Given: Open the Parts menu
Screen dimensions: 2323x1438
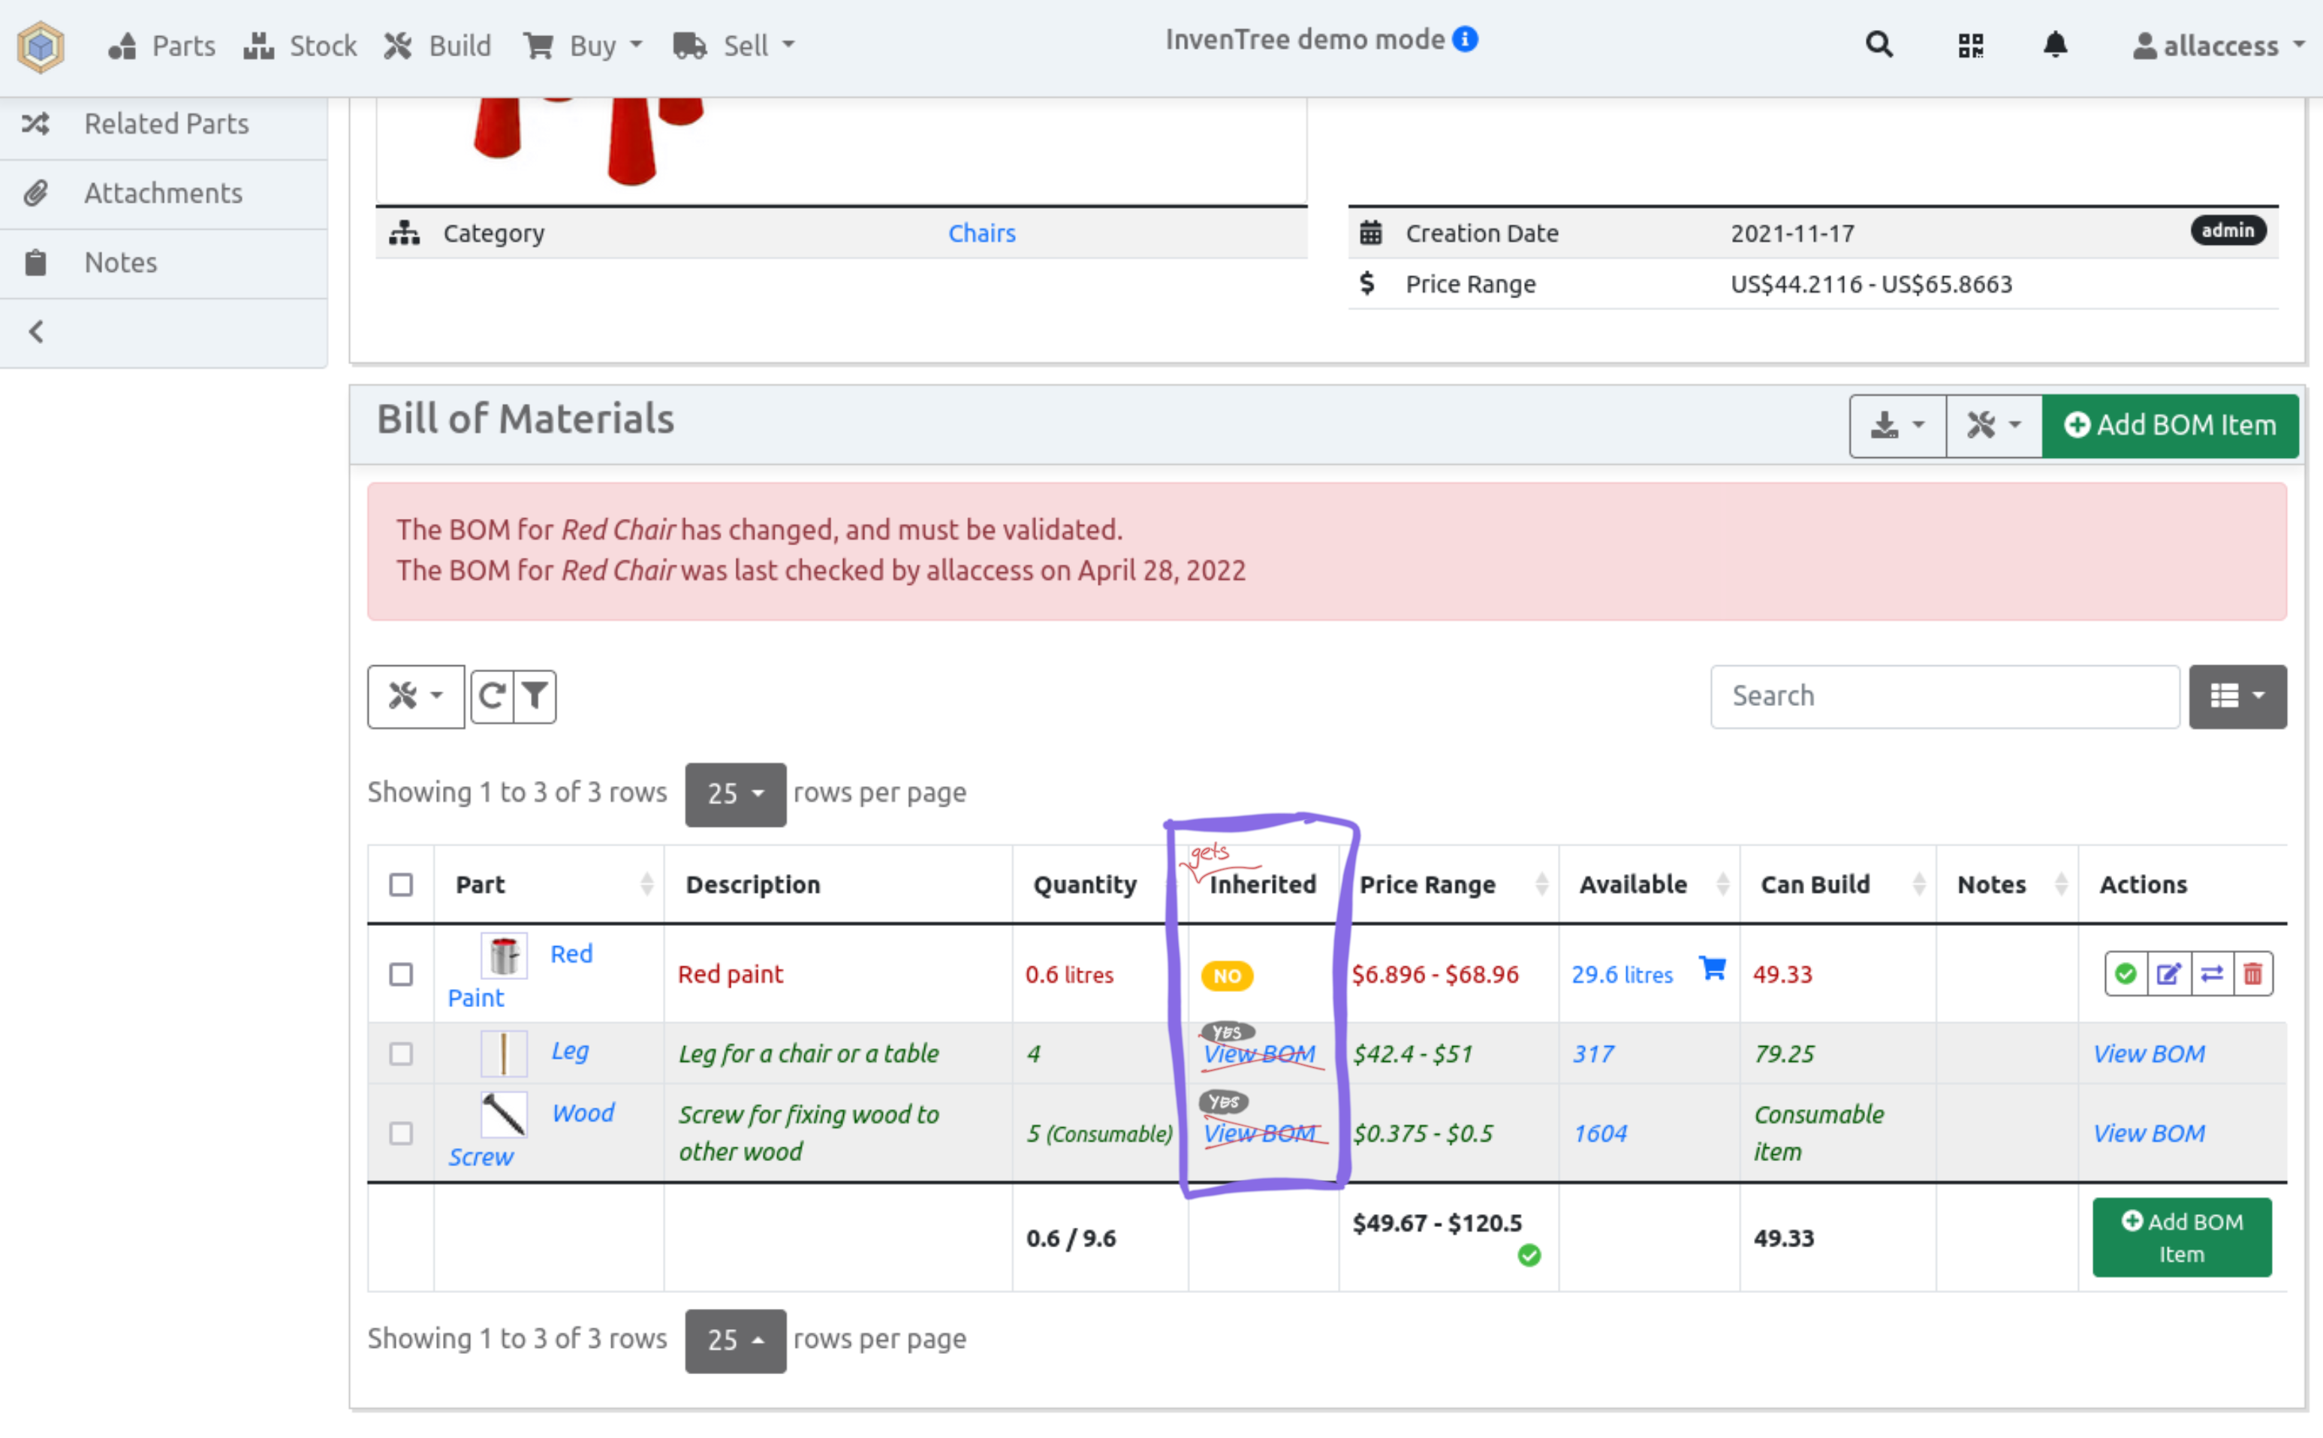Looking at the screenshot, I should point(161,46).
